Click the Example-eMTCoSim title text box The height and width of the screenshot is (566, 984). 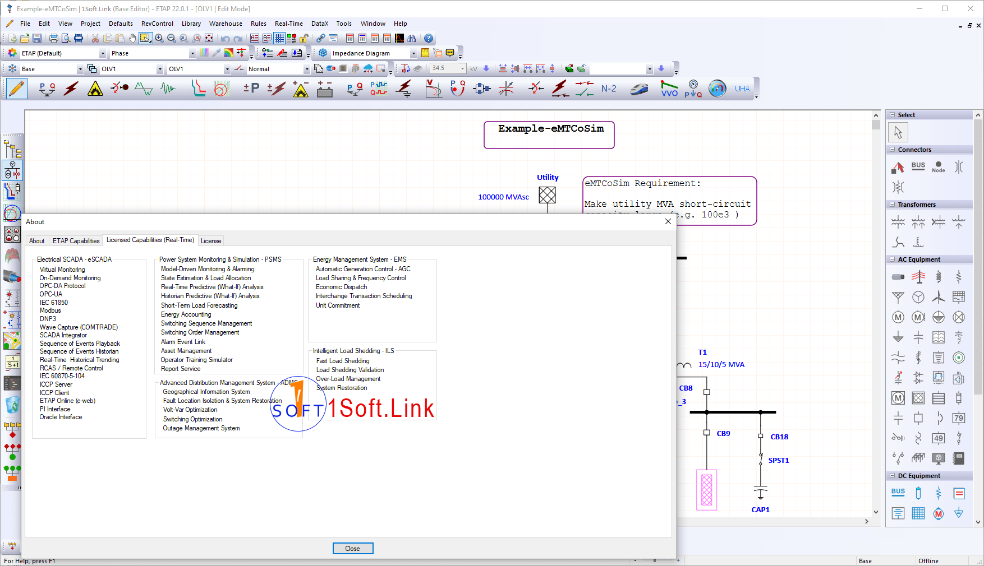coord(549,135)
